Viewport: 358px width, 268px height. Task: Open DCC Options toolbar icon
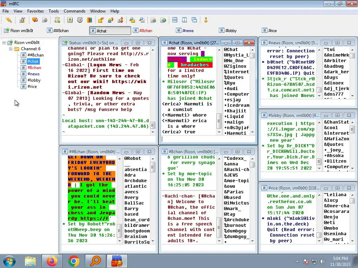[x=121, y=20]
